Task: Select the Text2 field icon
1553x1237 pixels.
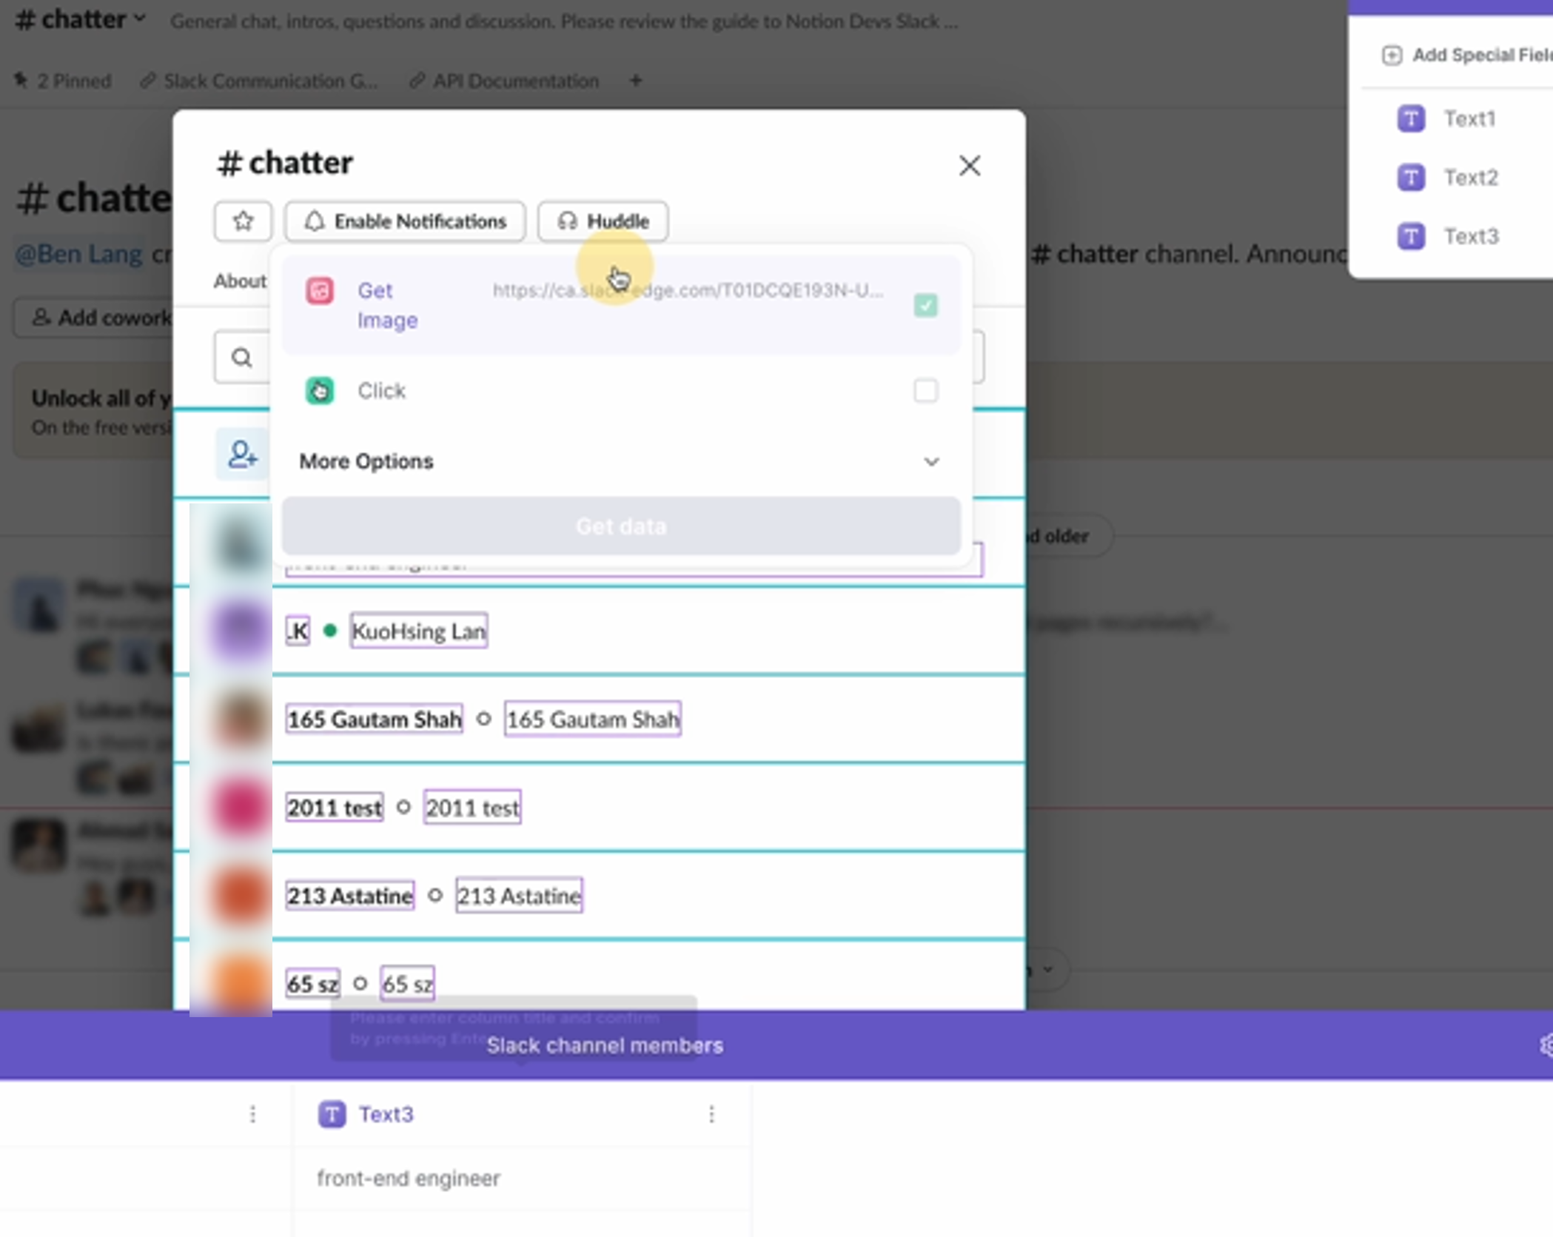Action: (1411, 178)
